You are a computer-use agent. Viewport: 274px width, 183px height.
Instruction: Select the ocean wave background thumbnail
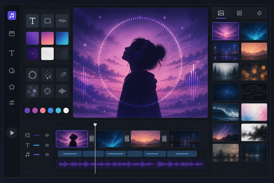pos(226,112)
